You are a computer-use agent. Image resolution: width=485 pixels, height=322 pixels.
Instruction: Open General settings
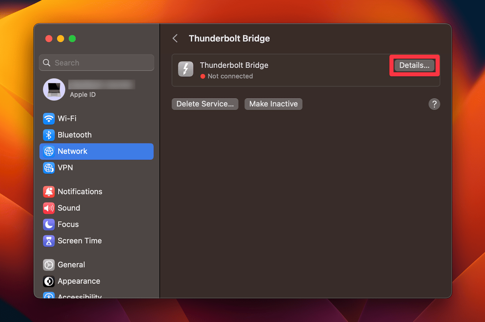point(71,265)
